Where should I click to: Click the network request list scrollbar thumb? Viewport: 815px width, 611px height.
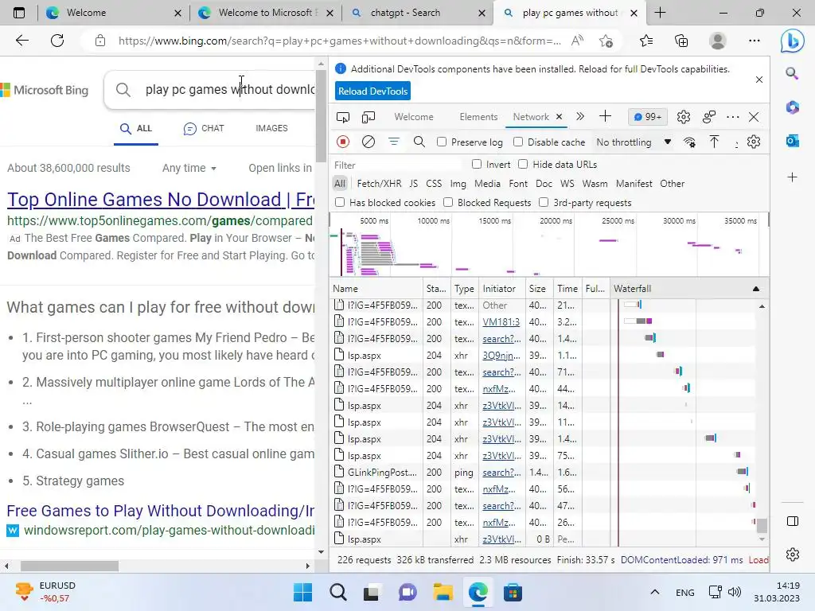click(762, 526)
